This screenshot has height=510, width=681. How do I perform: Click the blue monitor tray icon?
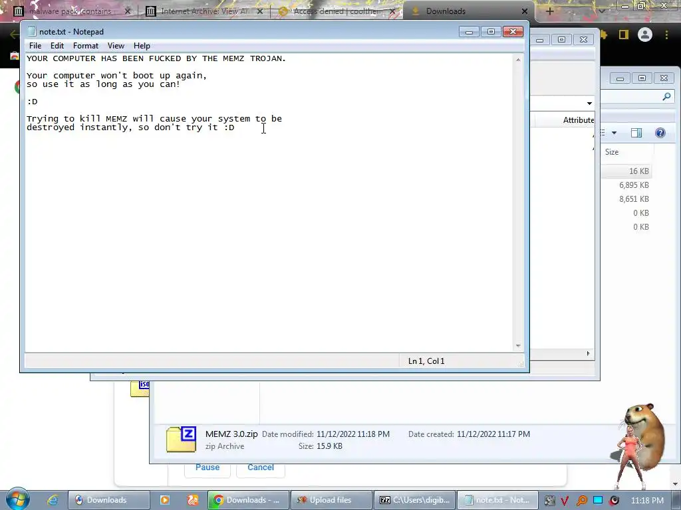pyautogui.click(x=598, y=500)
